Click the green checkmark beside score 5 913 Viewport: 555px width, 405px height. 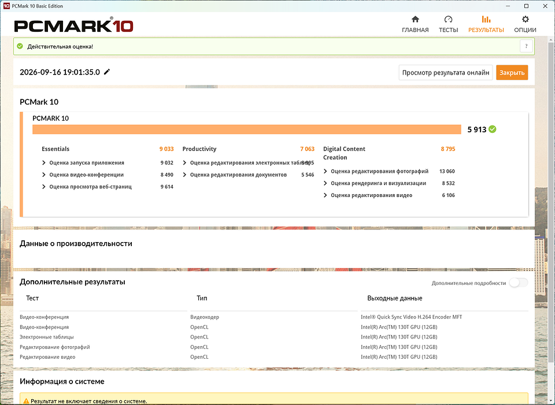point(493,129)
